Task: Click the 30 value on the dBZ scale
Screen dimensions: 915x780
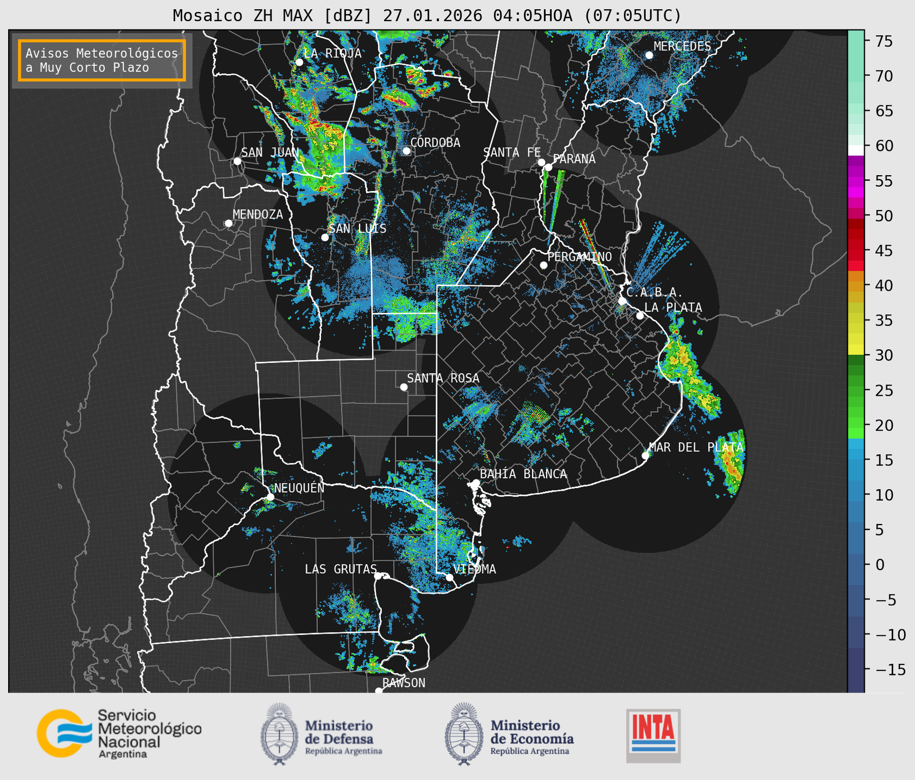Action: click(884, 355)
